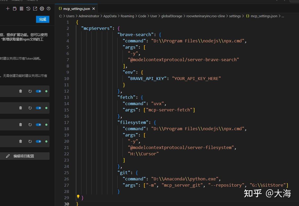Image resolution: width=299 pixels, height=206 pixels.
Task: Click the plus icon to start new task
Action: (8, 9)
